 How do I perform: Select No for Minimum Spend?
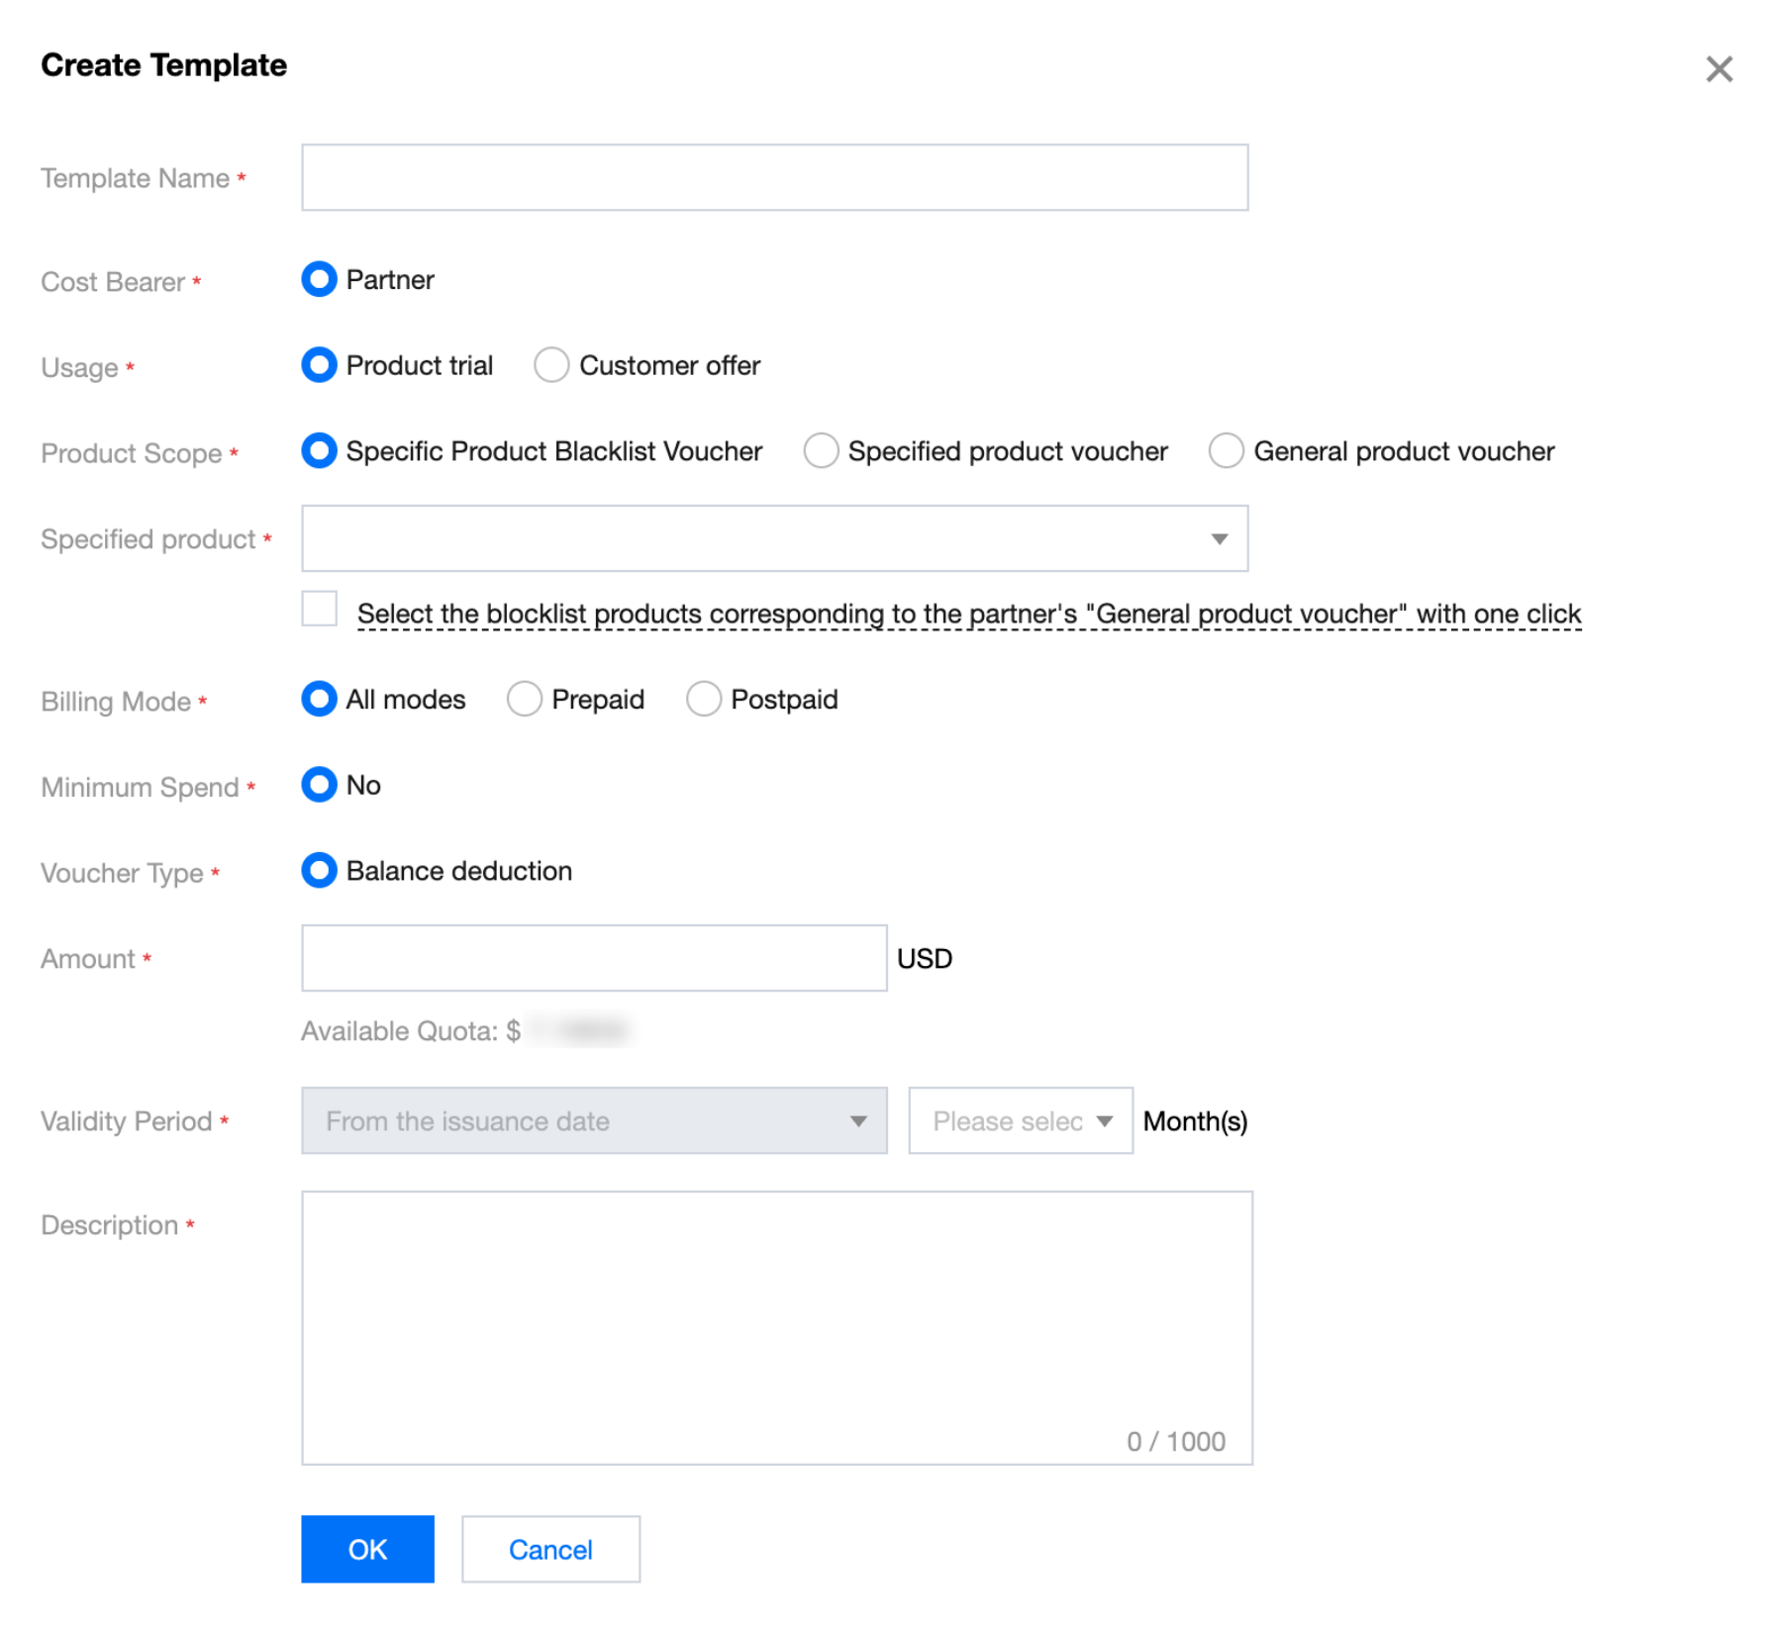[320, 785]
